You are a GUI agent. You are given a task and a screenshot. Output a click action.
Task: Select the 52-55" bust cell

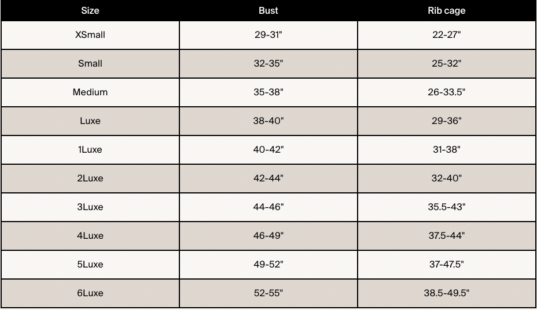[x=268, y=293]
